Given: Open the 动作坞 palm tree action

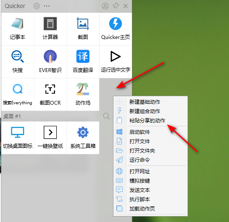Looking at the screenshot, I should point(83,94).
